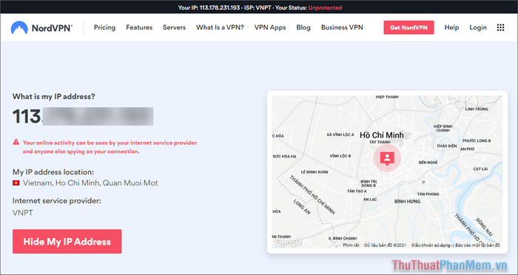Screen dimensions: 518x275
Task: Open 'Điều khoản sử dụng' map terms link
Action: pyautogui.click(x=431, y=245)
